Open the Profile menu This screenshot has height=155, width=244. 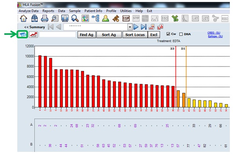[111, 11]
